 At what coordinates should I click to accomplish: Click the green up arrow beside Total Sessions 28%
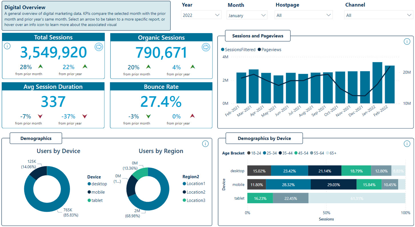coord(41,67)
